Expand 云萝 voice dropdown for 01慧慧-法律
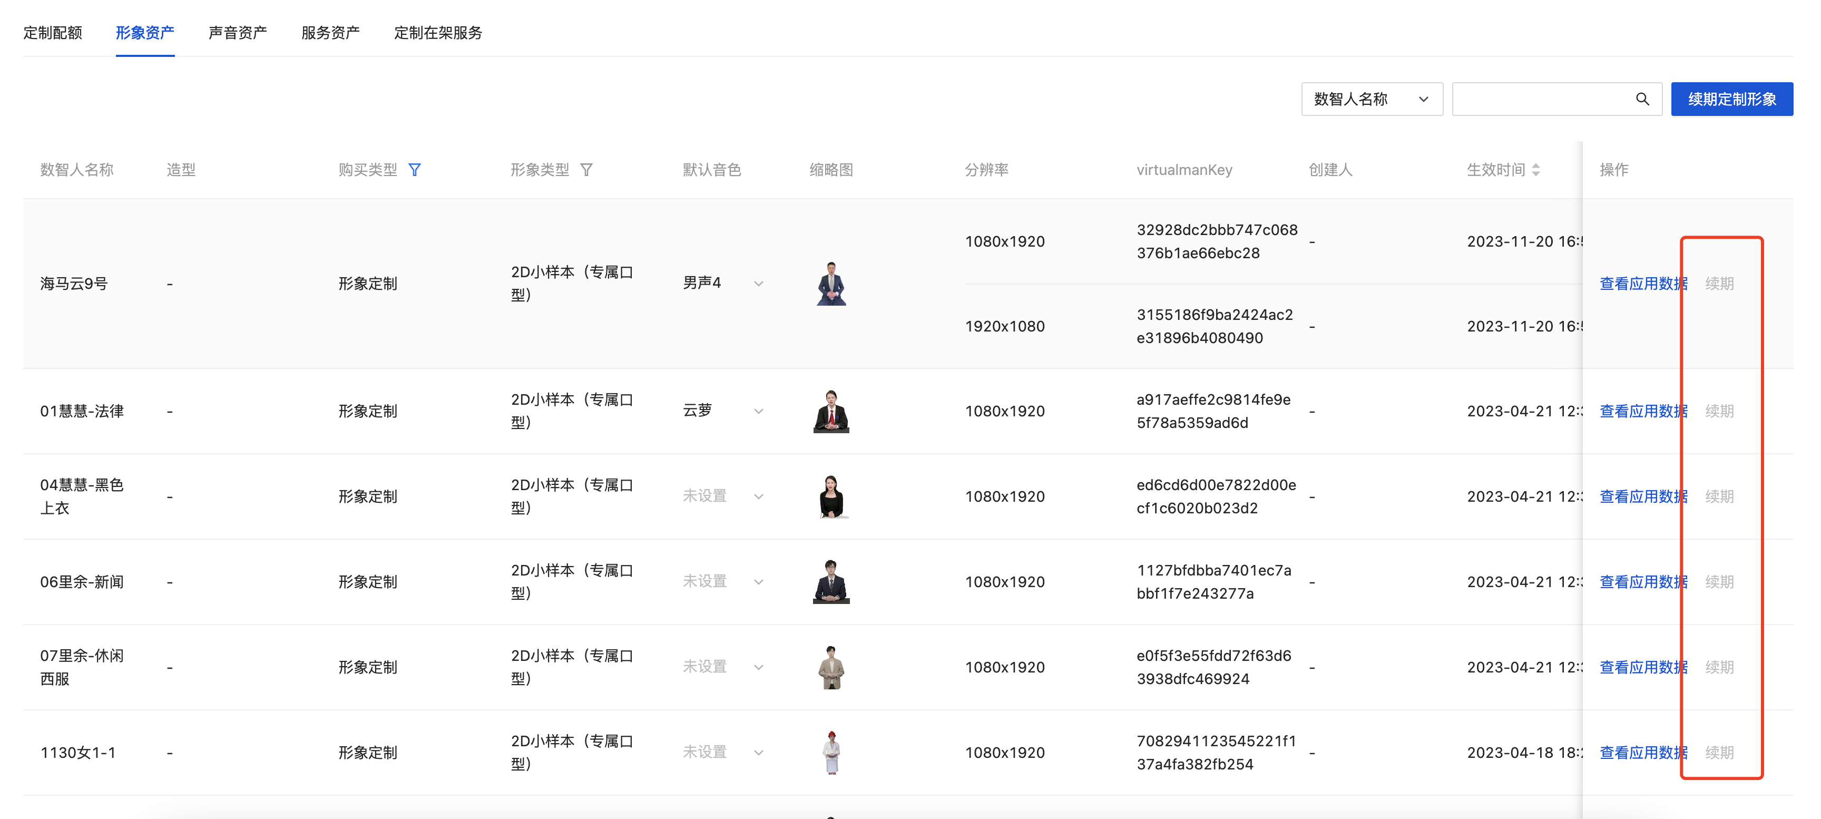This screenshot has height=819, width=1821. tap(758, 411)
